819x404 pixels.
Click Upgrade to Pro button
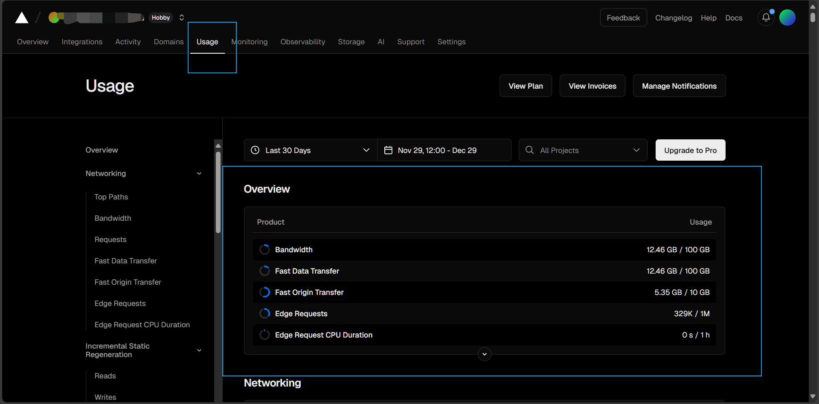tap(690, 150)
